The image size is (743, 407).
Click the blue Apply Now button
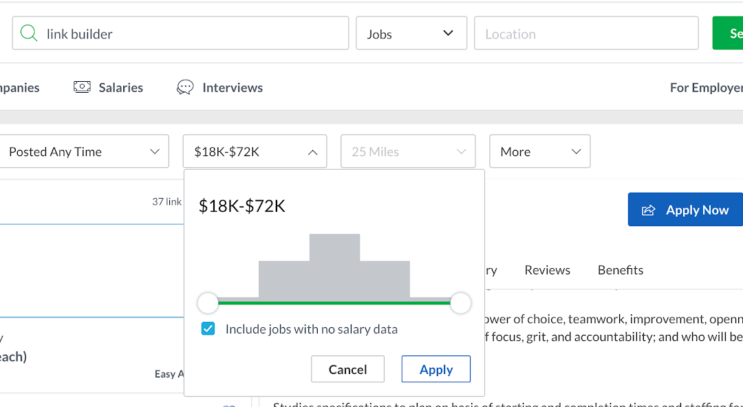(x=685, y=210)
